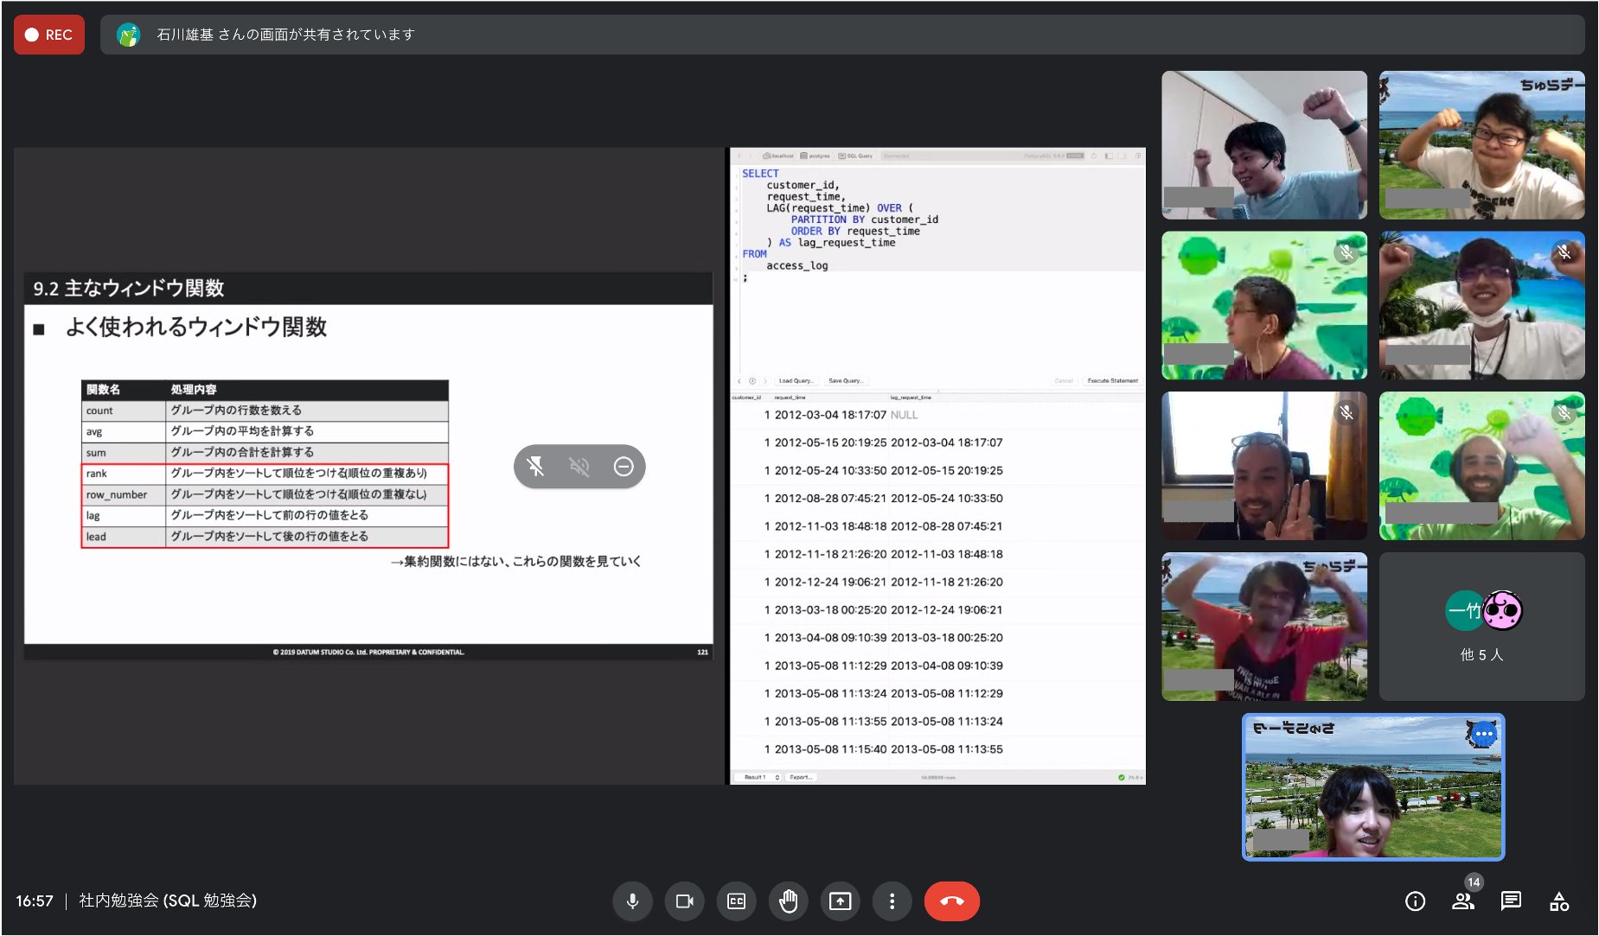
Task: Click the request_time column header in results
Action: [x=790, y=398]
